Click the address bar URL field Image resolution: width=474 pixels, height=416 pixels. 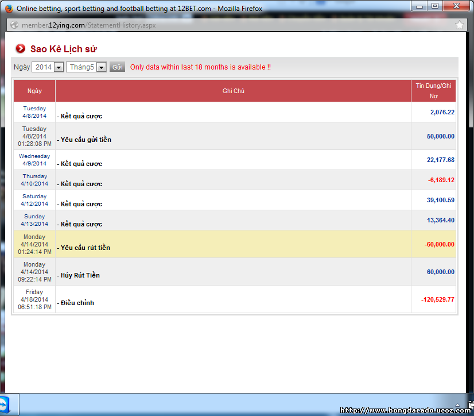(230, 25)
